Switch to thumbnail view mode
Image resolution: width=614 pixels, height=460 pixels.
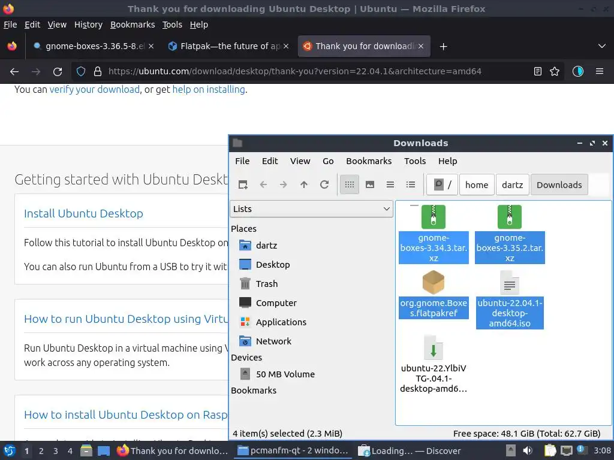click(369, 184)
